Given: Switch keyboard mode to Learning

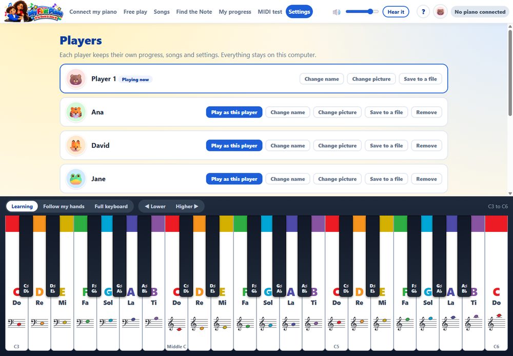Looking at the screenshot, I should click(x=22, y=206).
